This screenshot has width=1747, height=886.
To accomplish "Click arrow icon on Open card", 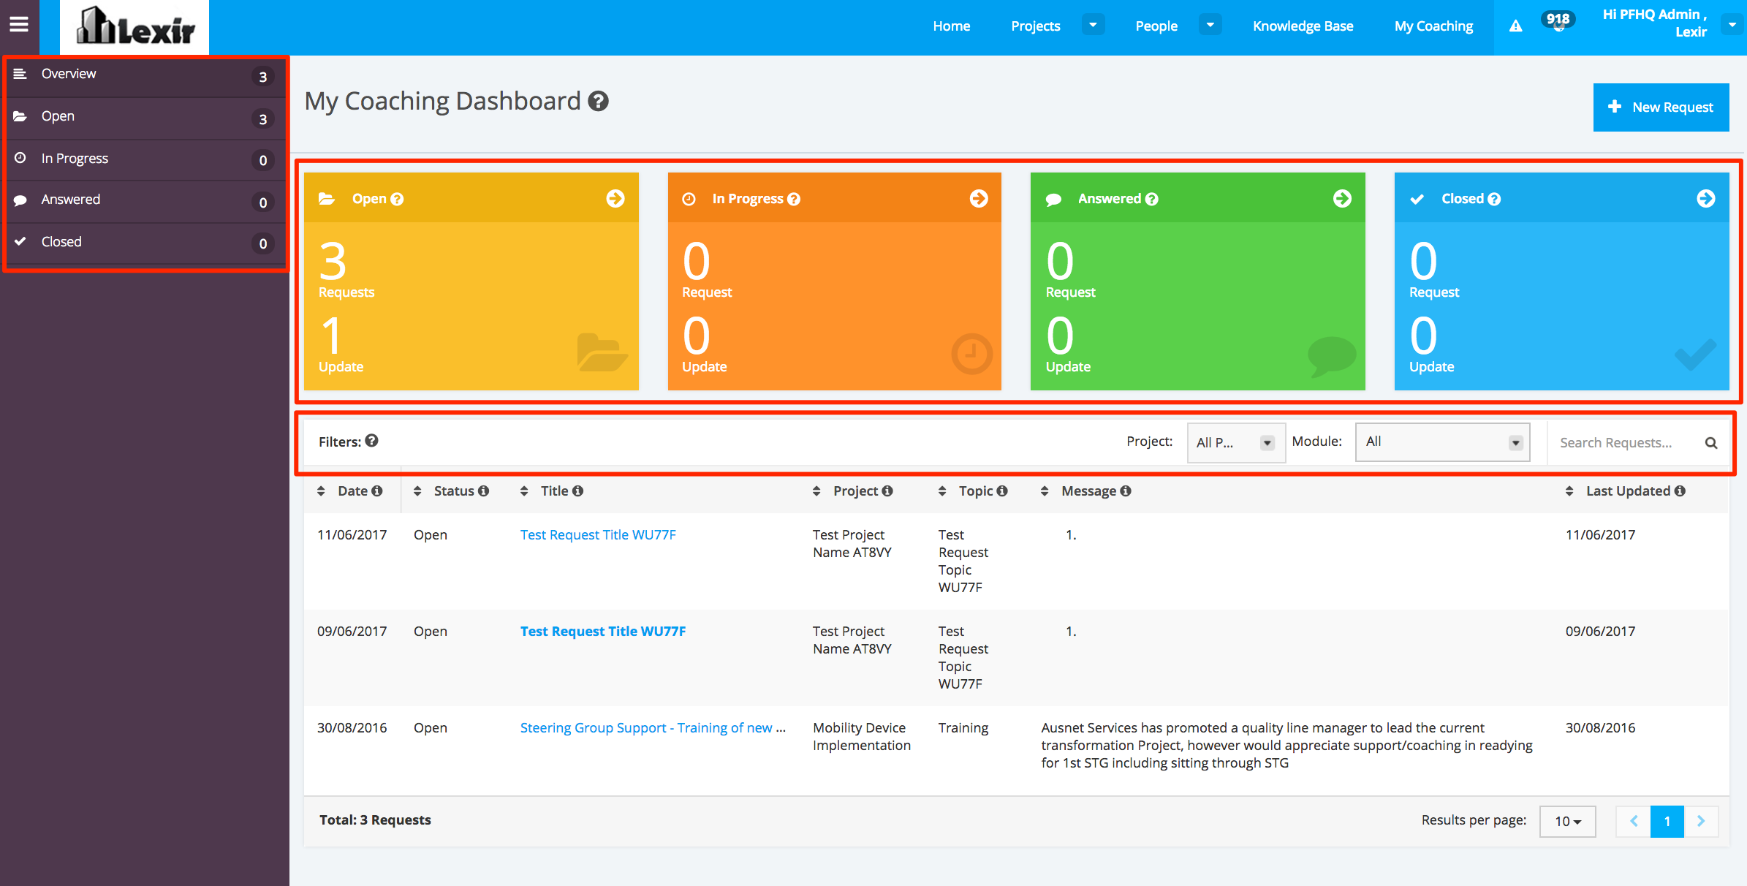I will click(615, 198).
